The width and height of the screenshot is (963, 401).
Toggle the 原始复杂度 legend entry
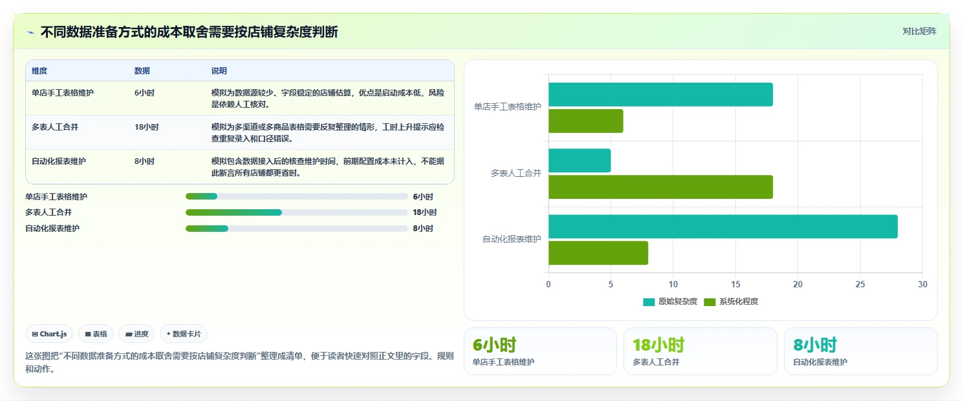pyautogui.click(x=670, y=302)
